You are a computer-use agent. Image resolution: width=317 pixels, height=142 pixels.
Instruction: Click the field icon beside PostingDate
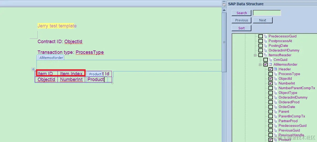point(266,46)
